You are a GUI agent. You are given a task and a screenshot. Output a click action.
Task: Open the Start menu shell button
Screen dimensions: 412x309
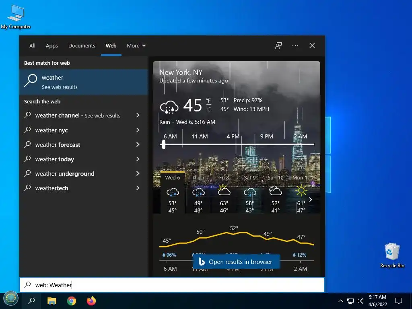point(10,299)
